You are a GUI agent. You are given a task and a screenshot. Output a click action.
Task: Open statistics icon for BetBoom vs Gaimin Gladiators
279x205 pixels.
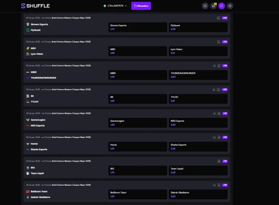219,185
